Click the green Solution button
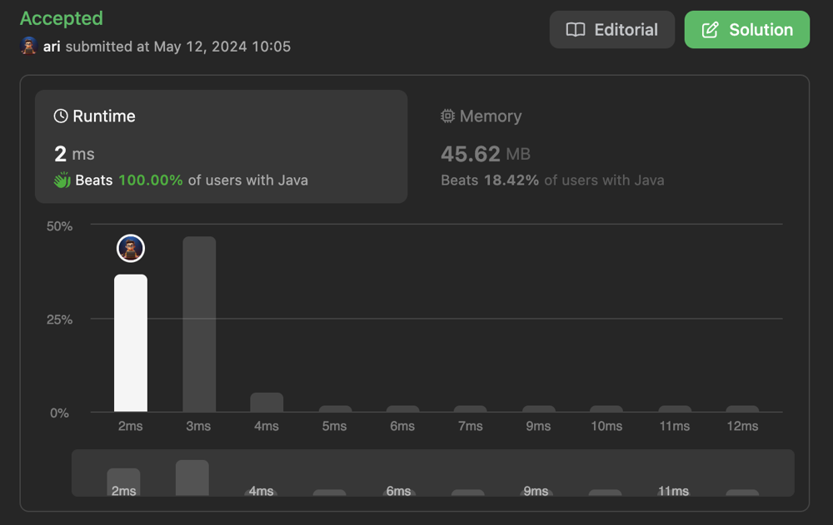The image size is (833, 525). click(747, 30)
